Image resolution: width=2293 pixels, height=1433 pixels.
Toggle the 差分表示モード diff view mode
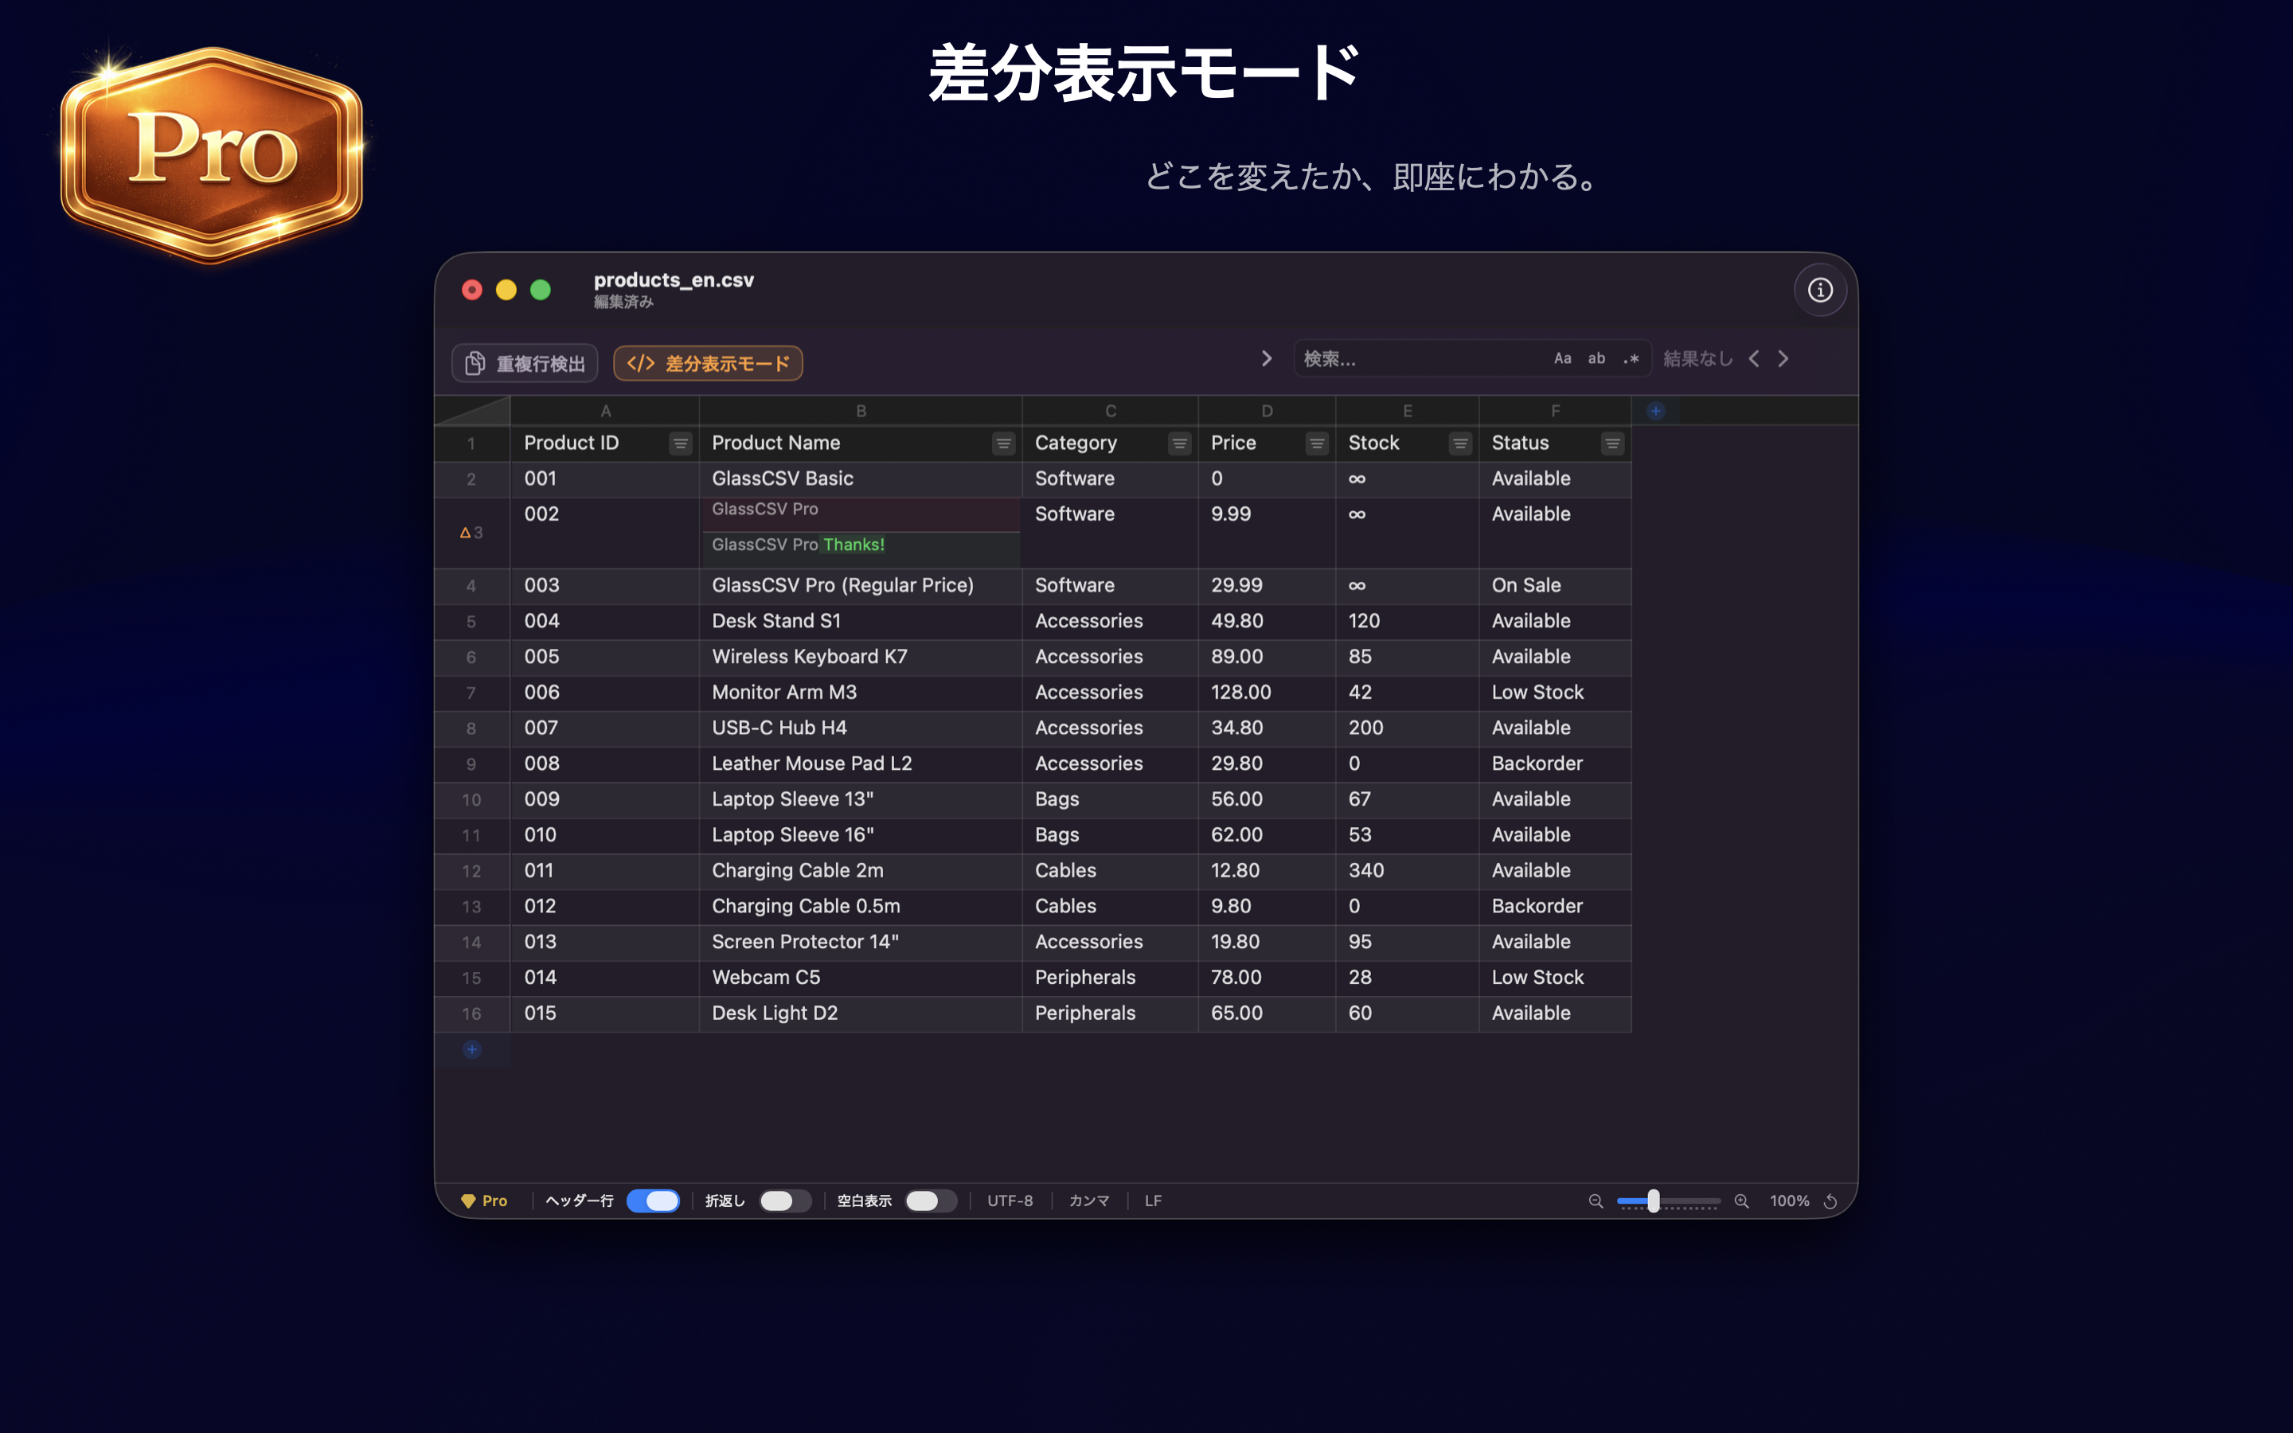[707, 363]
